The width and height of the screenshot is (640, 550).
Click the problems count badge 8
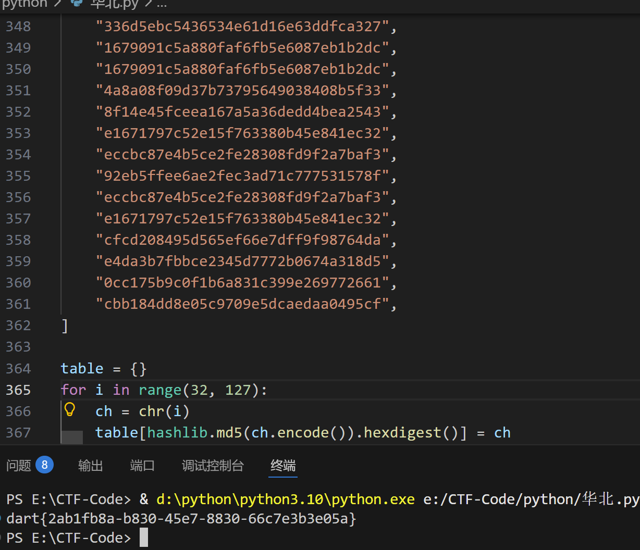tap(44, 465)
